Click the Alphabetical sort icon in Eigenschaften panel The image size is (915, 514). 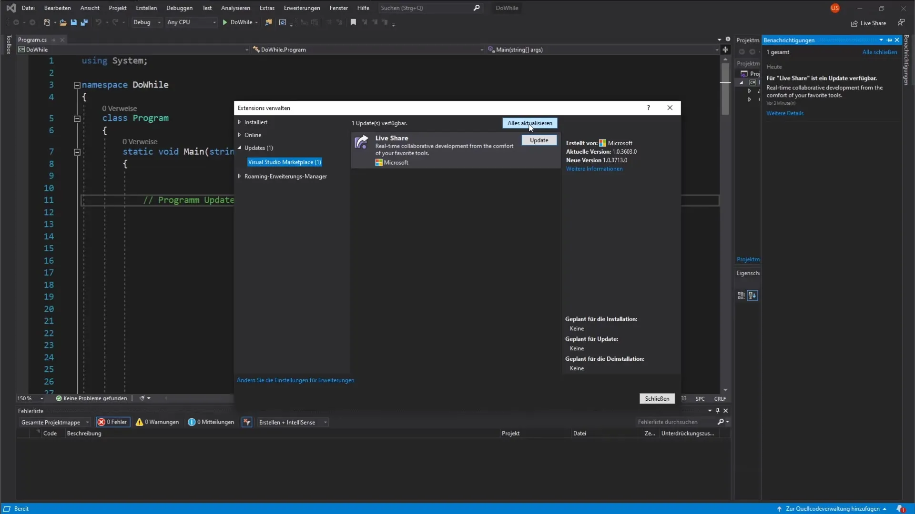pyautogui.click(x=752, y=296)
